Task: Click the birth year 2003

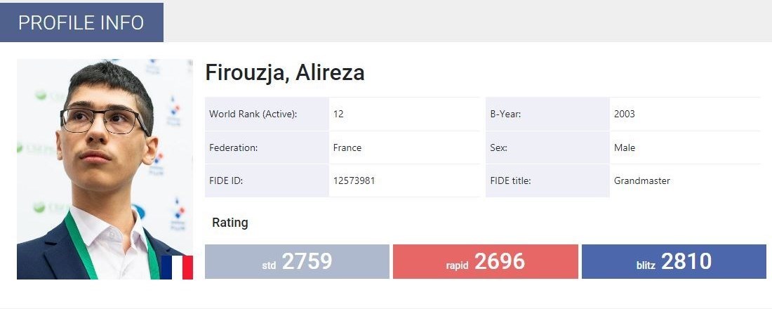Action: (624, 114)
